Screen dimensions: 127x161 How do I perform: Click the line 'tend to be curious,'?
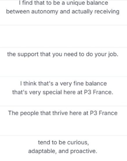[63, 142]
